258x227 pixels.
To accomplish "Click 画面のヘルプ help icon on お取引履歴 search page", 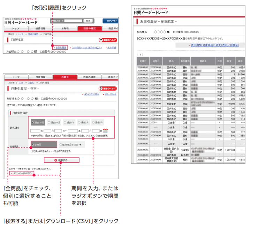I will (x=108, y=88).
